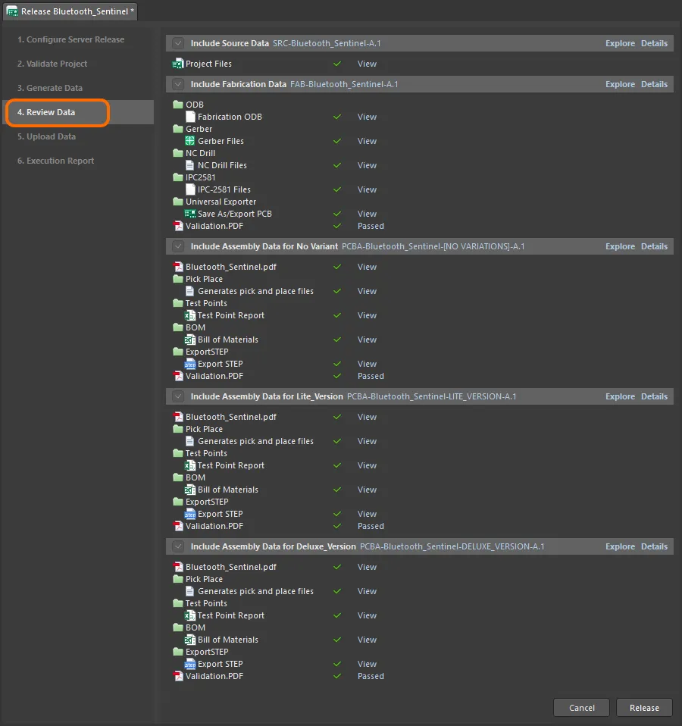Select the ODB folder in Fabrication Data
The image size is (682, 726).
[178, 105]
